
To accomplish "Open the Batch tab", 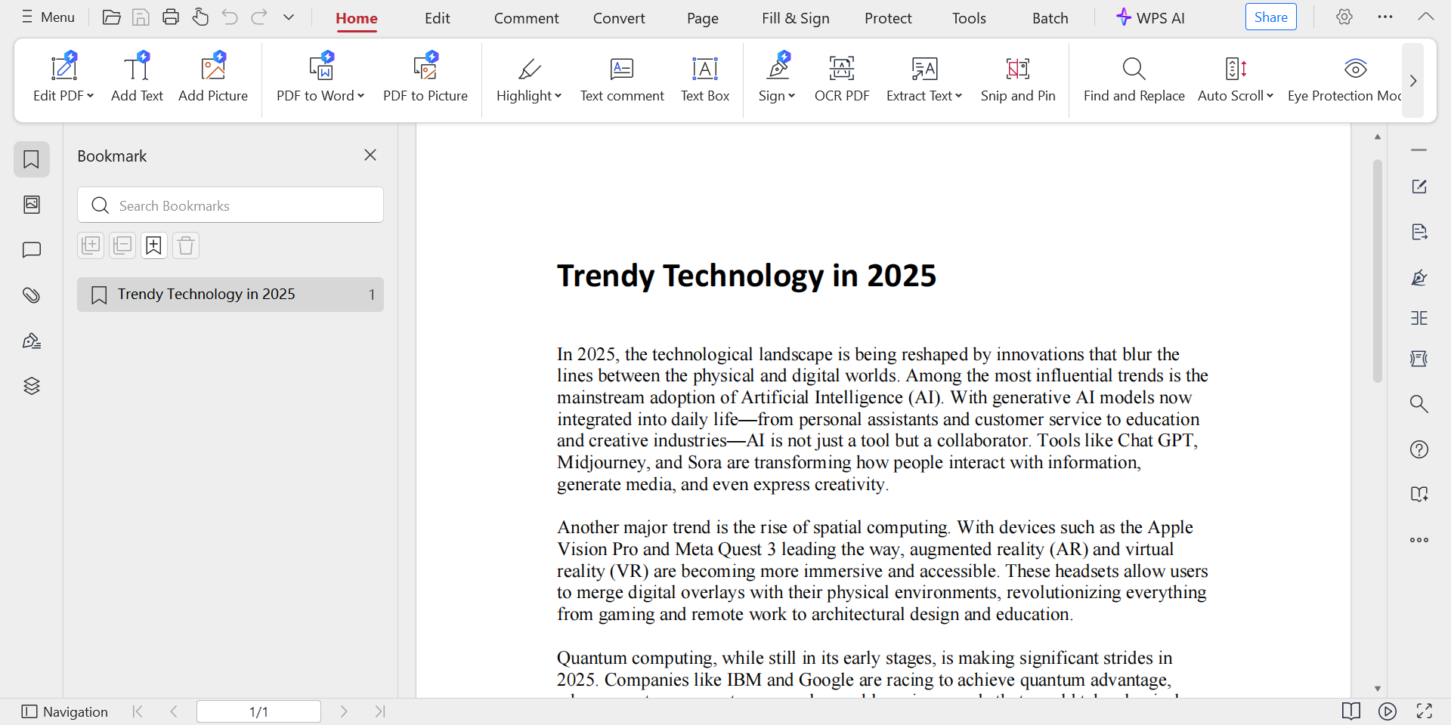I will [x=1050, y=18].
